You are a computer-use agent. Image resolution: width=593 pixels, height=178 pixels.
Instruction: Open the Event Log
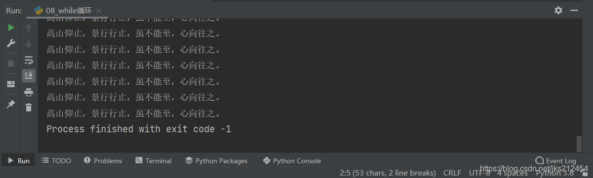556,161
